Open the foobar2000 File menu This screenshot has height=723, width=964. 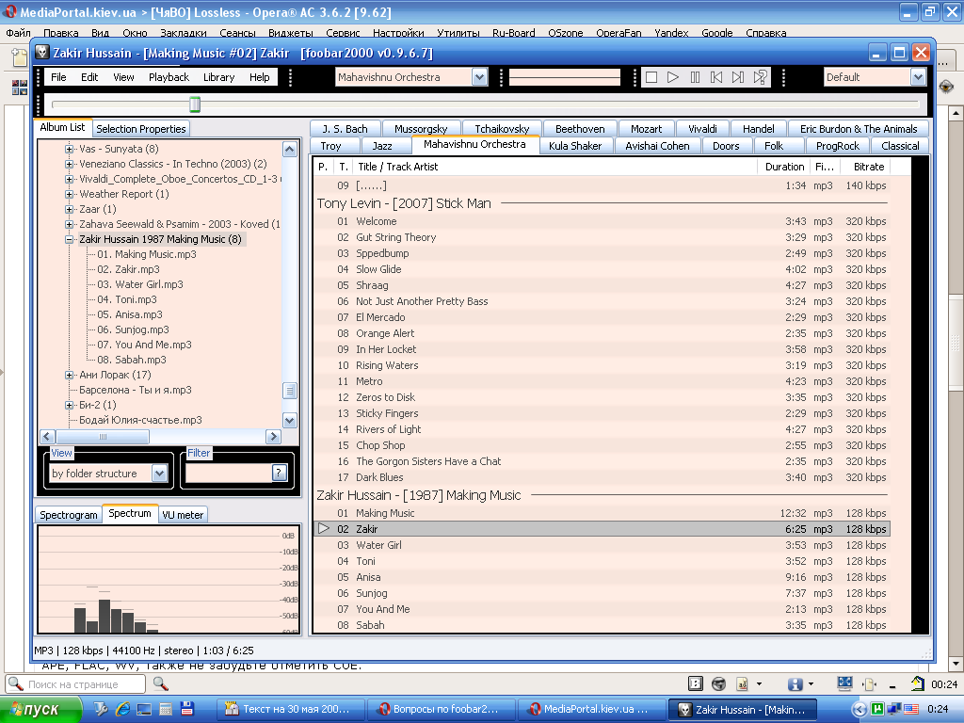coord(58,77)
